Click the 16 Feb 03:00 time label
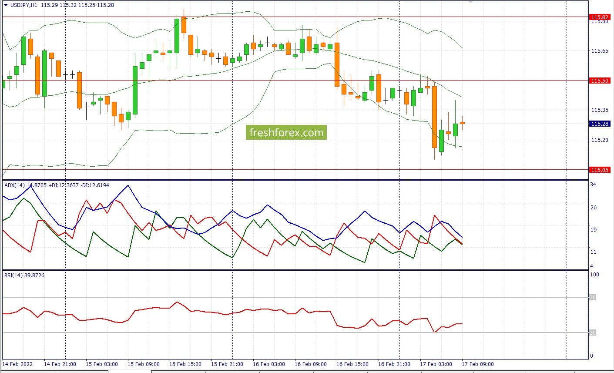 point(269,364)
